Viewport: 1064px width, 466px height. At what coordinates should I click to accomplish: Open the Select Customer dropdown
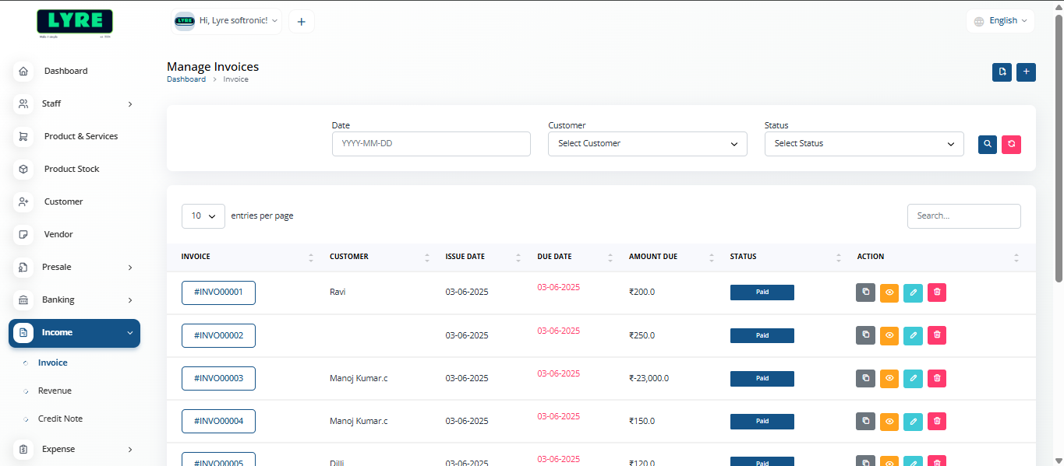coord(647,144)
